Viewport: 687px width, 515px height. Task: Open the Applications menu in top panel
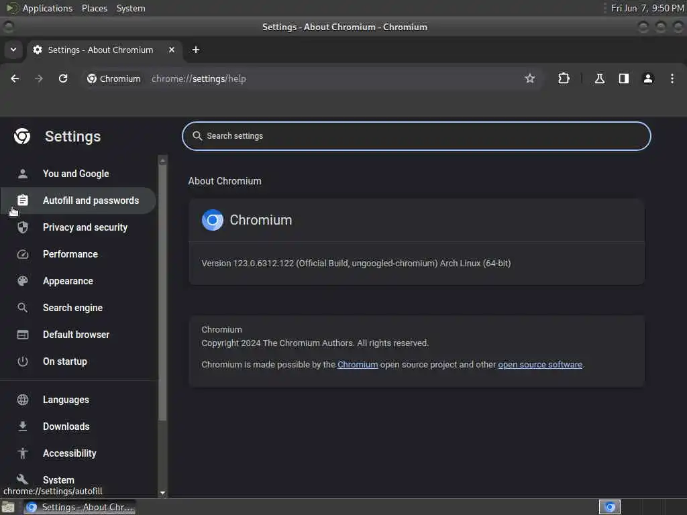pos(48,8)
